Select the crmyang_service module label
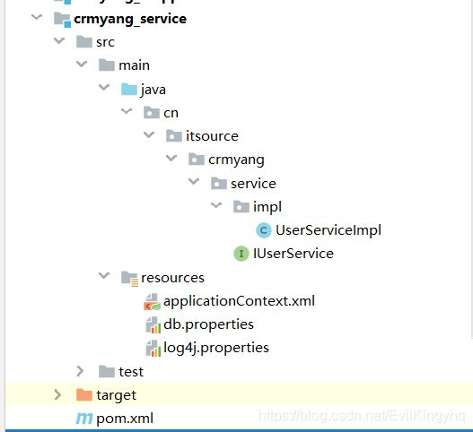 [x=130, y=20]
